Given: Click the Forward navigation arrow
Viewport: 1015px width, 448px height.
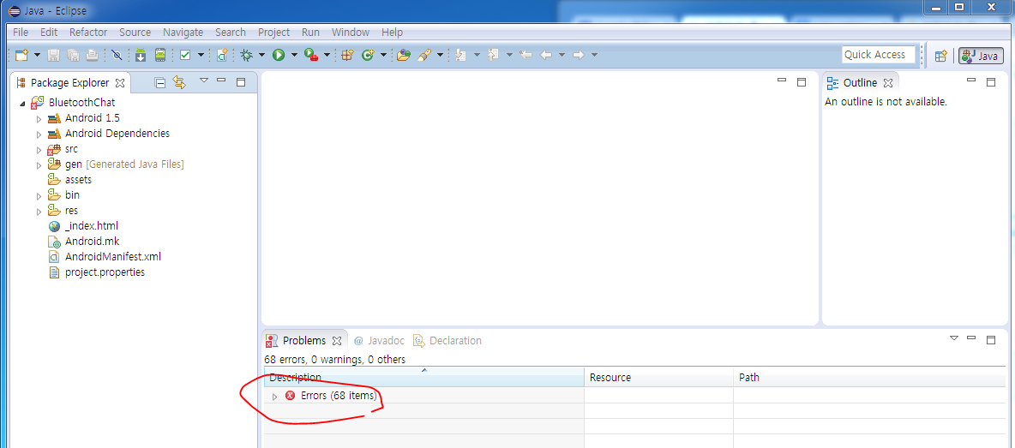Looking at the screenshot, I should tap(579, 56).
